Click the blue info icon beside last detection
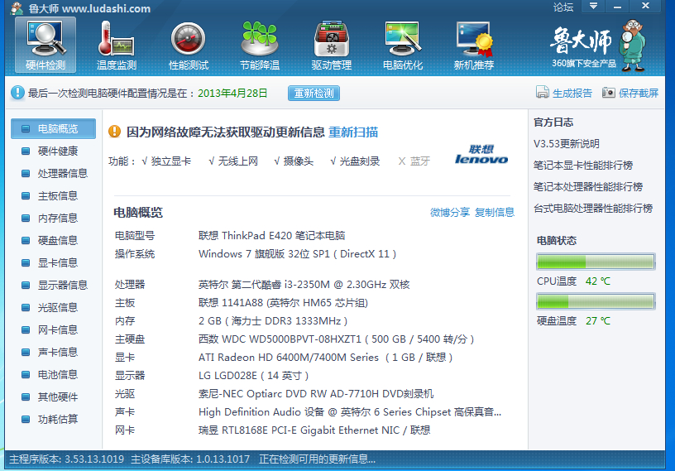This screenshot has width=675, height=471. 17,93
